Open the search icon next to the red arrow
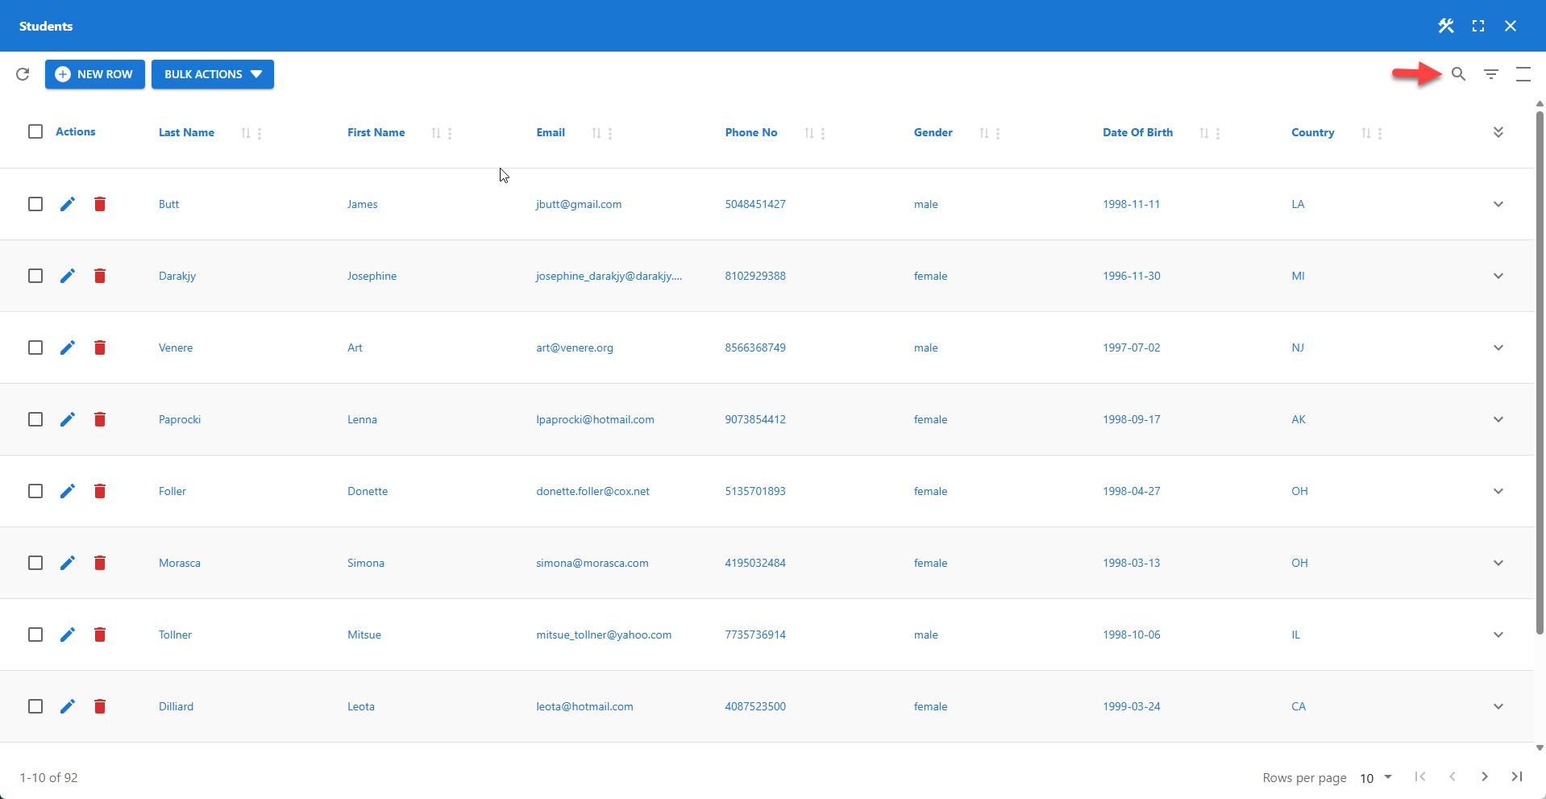 click(1458, 74)
